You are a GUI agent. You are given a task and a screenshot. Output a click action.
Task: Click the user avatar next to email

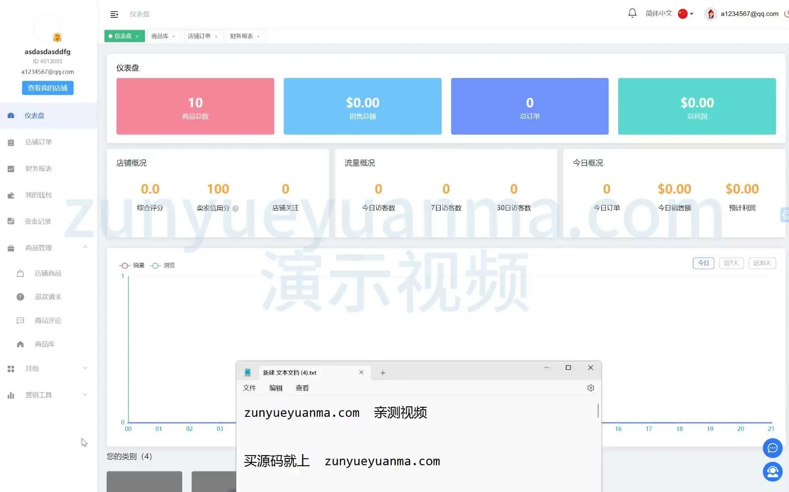(x=710, y=14)
